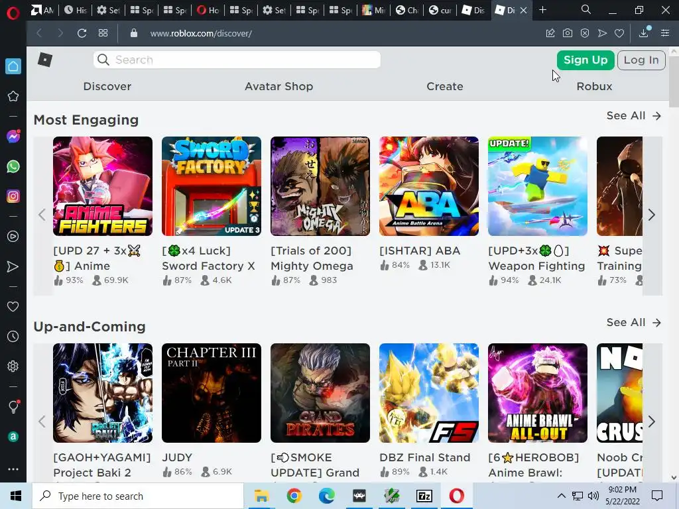Open Project Baki 2 thumbnail
Viewport: 679px width, 509px height.
click(103, 393)
